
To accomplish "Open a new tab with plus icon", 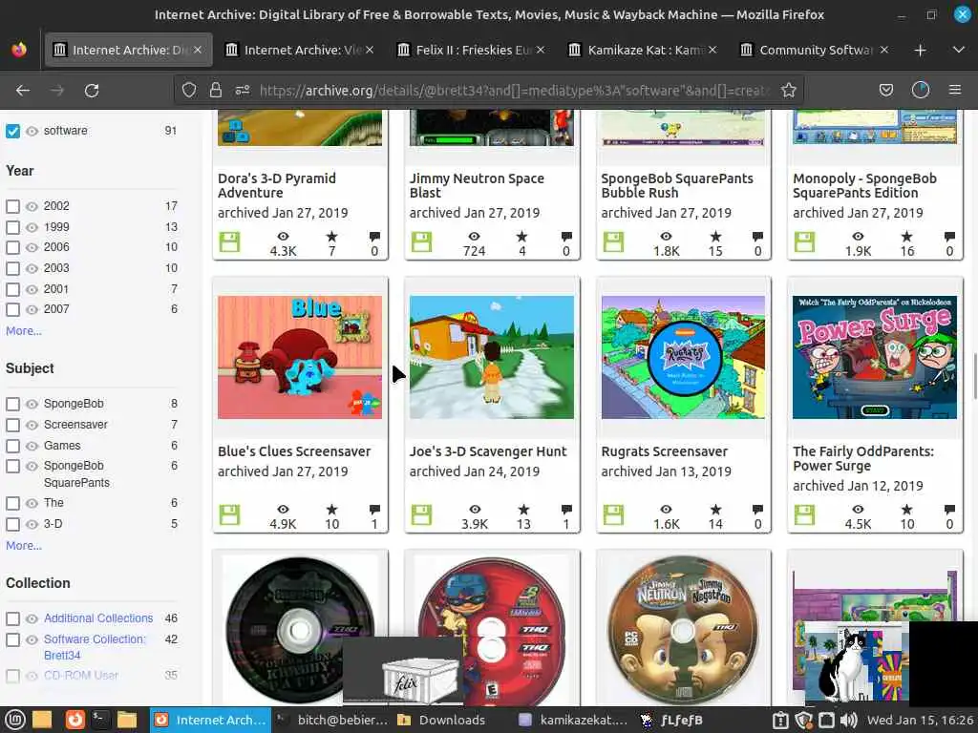I will click(x=920, y=50).
